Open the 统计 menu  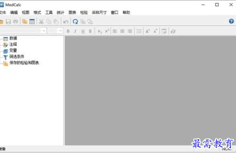click(60, 13)
